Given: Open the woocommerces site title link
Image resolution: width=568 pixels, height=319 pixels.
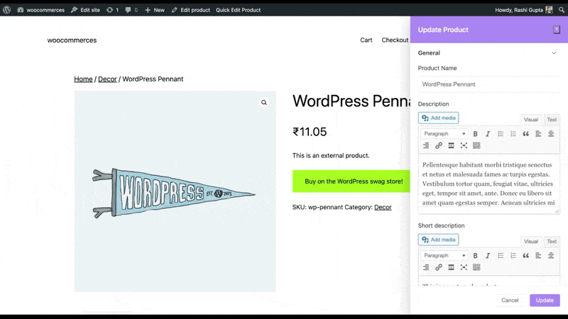Looking at the screenshot, I should click(x=72, y=40).
